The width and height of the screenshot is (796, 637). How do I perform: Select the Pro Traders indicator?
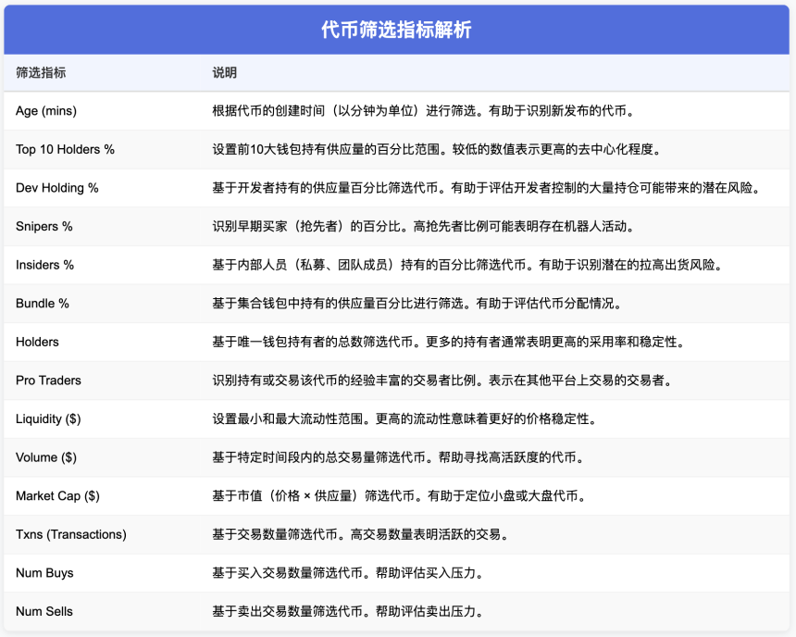click(x=47, y=381)
